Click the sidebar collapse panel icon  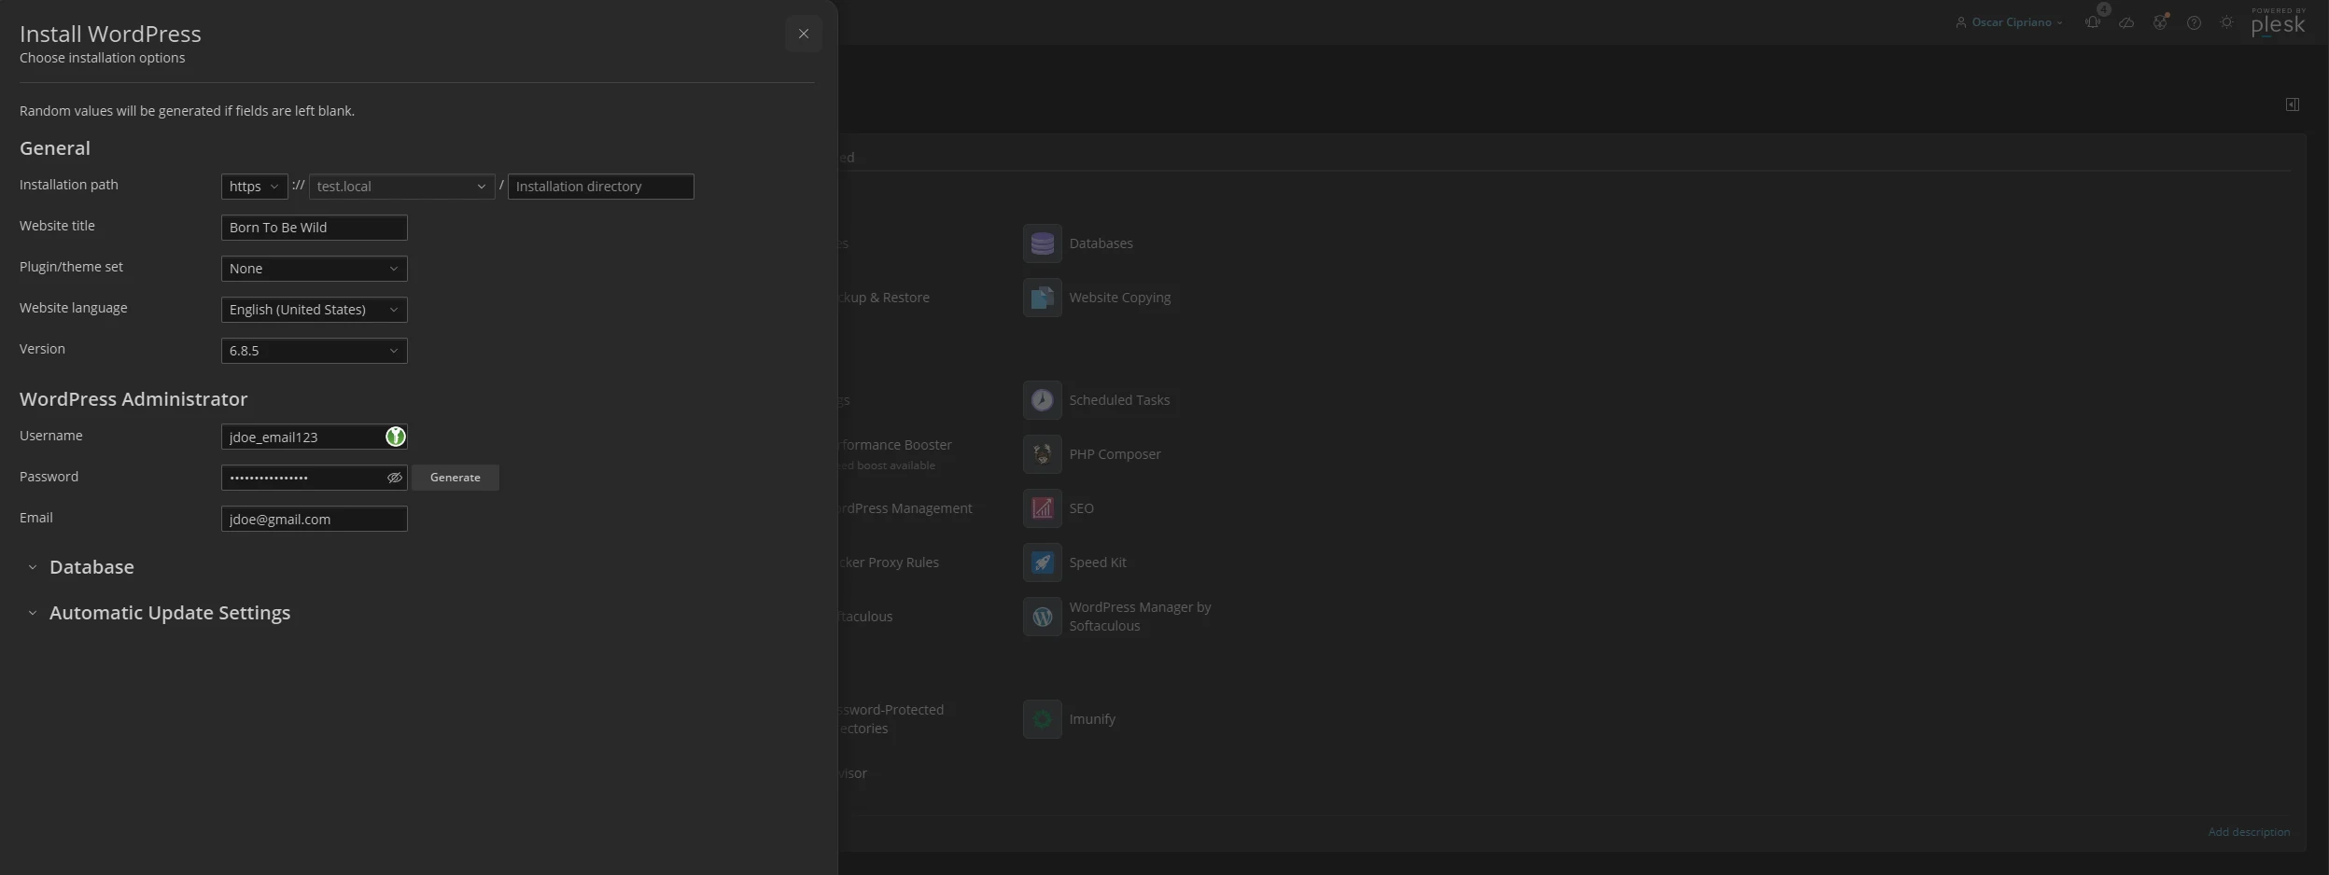(x=2292, y=104)
